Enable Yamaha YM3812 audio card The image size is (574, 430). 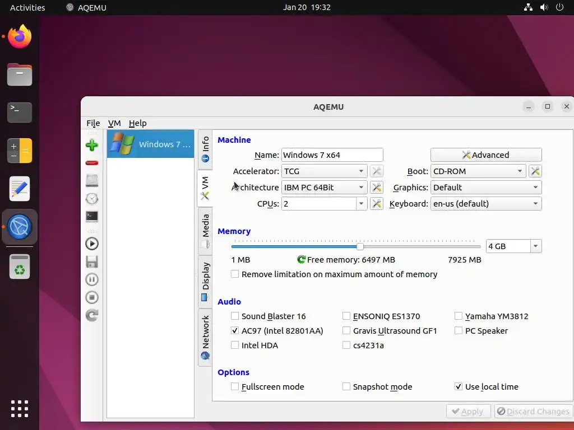tap(459, 316)
